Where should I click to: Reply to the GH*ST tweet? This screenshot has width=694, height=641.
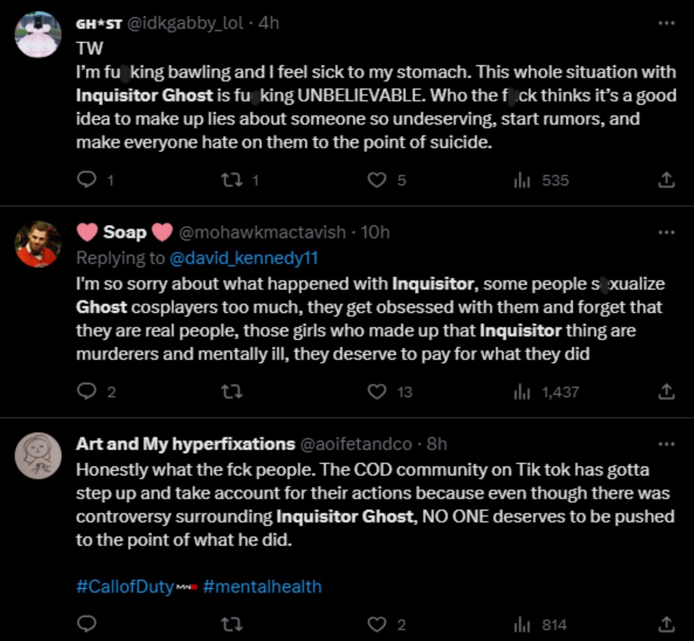[87, 180]
